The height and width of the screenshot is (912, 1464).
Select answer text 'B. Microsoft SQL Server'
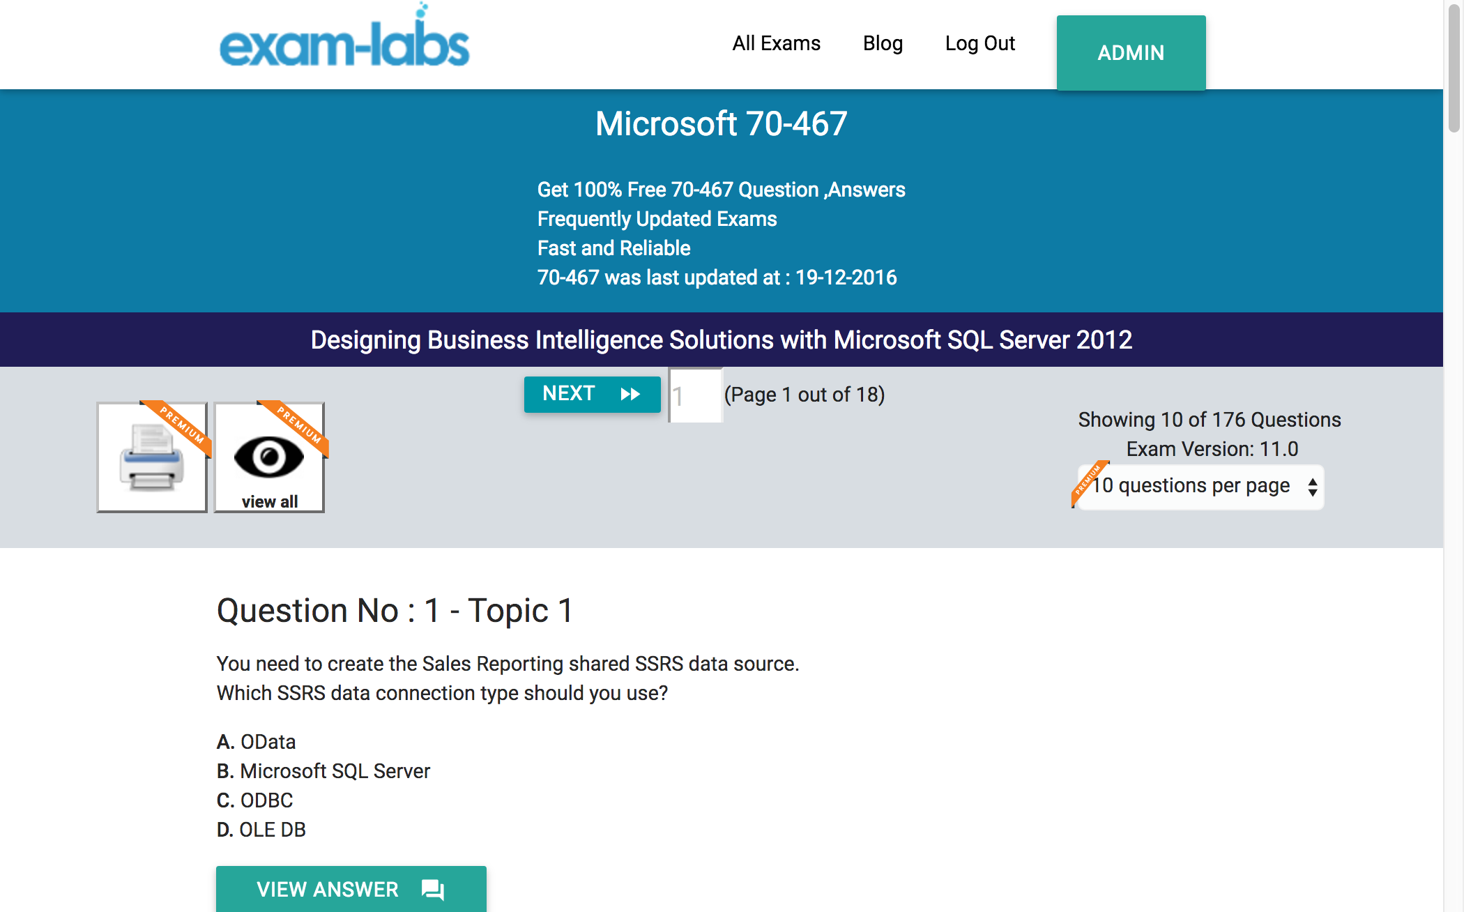(323, 771)
